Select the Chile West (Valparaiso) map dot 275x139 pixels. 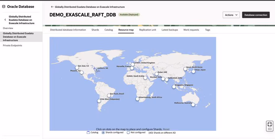click(99, 101)
